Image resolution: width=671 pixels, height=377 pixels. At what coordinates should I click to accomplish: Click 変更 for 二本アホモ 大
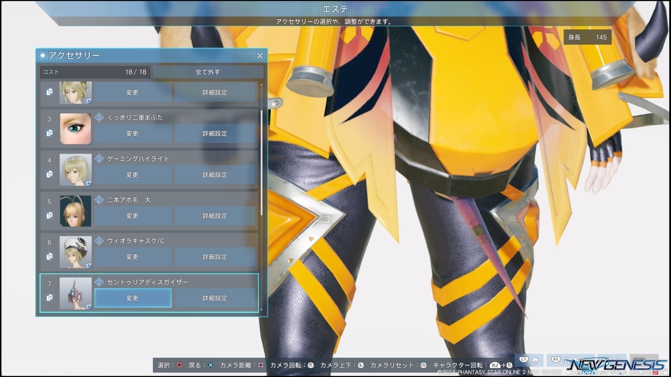[133, 216]
